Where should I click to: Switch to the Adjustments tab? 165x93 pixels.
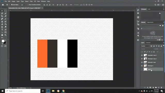coord(150,22)
